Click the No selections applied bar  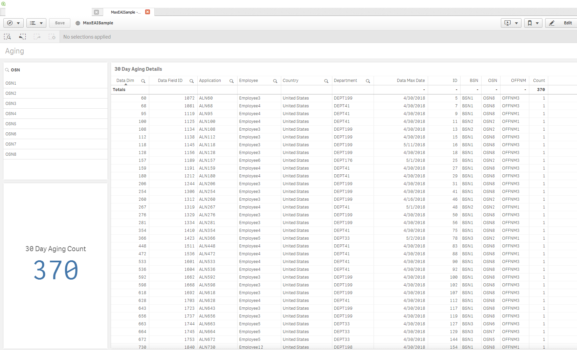pos(87,37)
